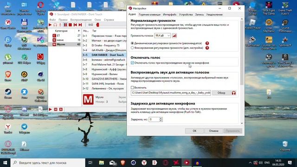Switch to the Уведомления tab

[214, 14]
